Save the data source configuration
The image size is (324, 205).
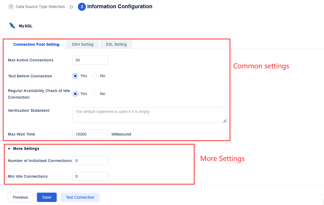tap(47, 197)
